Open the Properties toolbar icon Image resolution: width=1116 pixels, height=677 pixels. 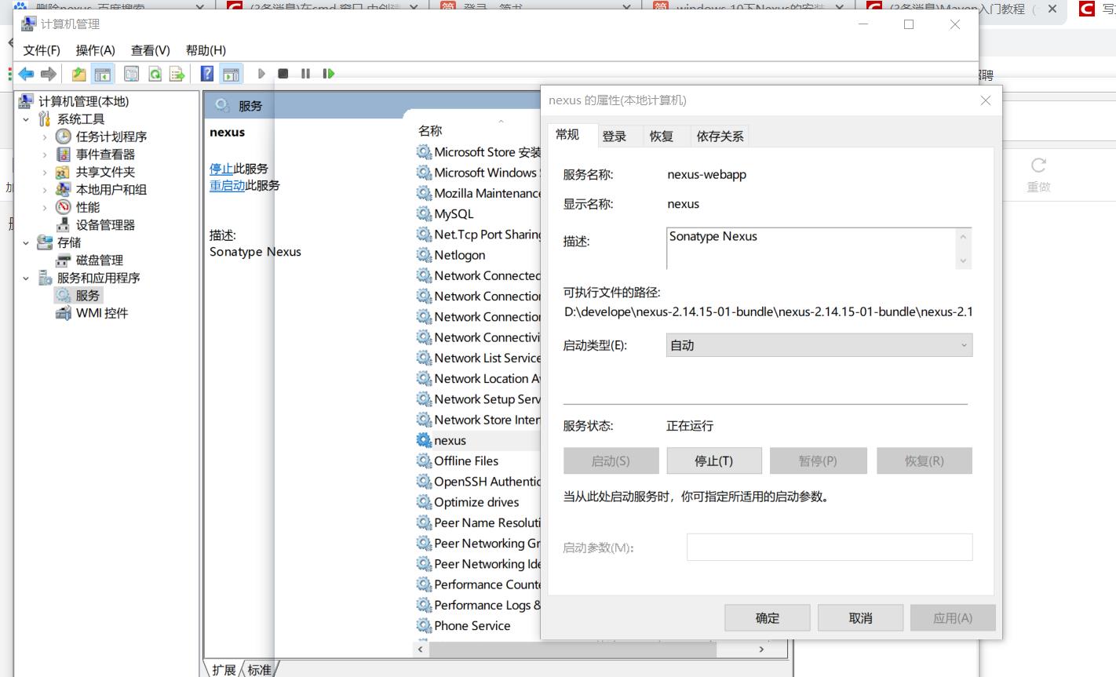click(131, 74)
